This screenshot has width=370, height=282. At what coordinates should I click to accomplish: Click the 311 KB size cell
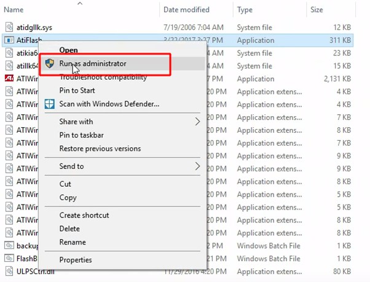click(340, 41)
